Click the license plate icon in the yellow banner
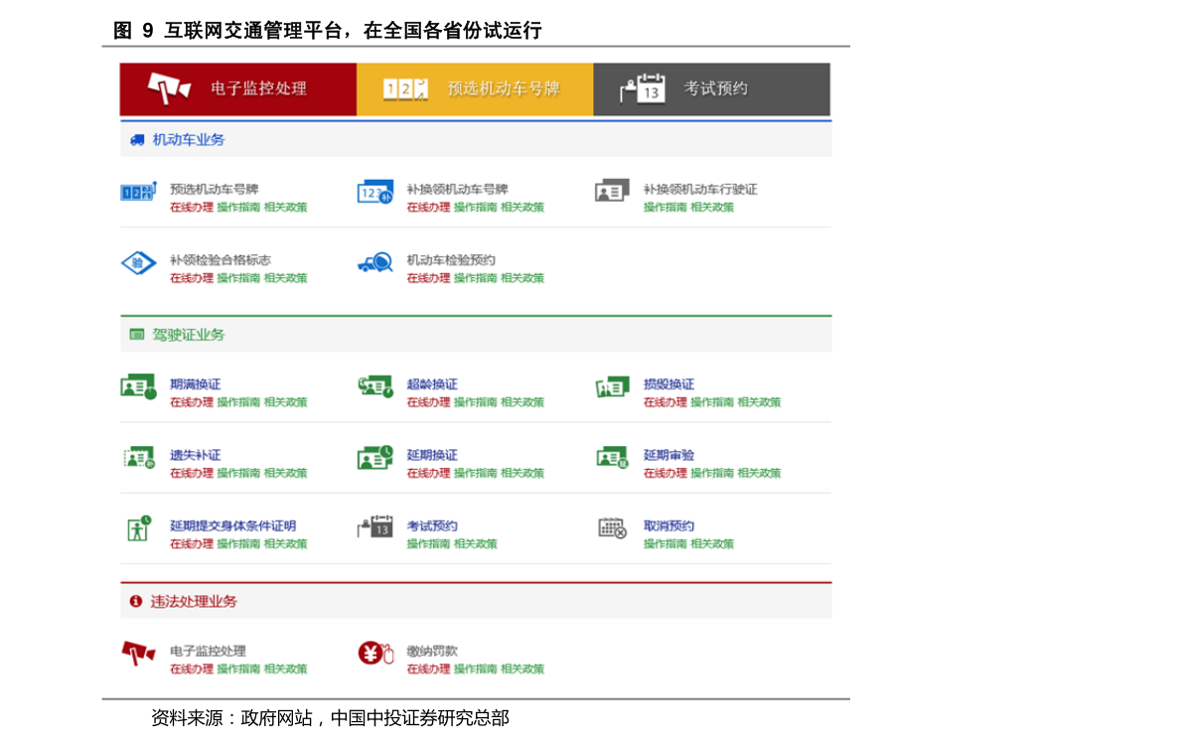The image size is (1183, 748). point(405,89)
